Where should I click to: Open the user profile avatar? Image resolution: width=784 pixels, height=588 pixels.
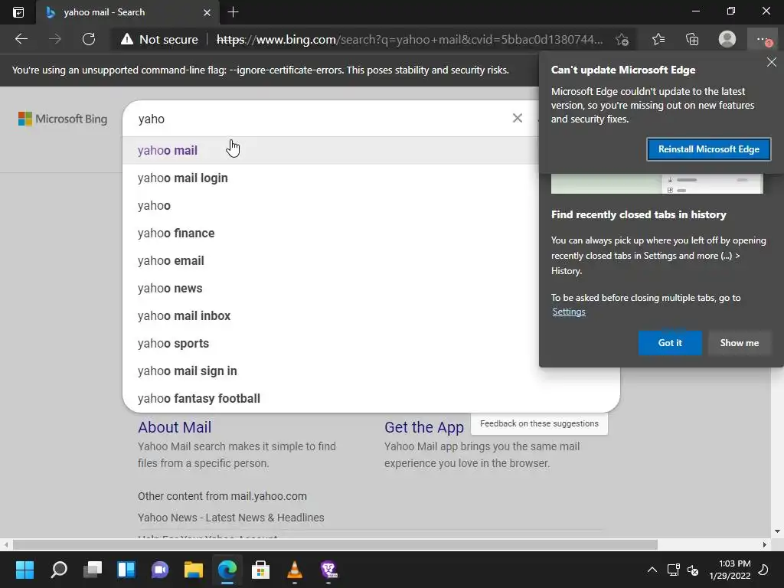[727, 39]
